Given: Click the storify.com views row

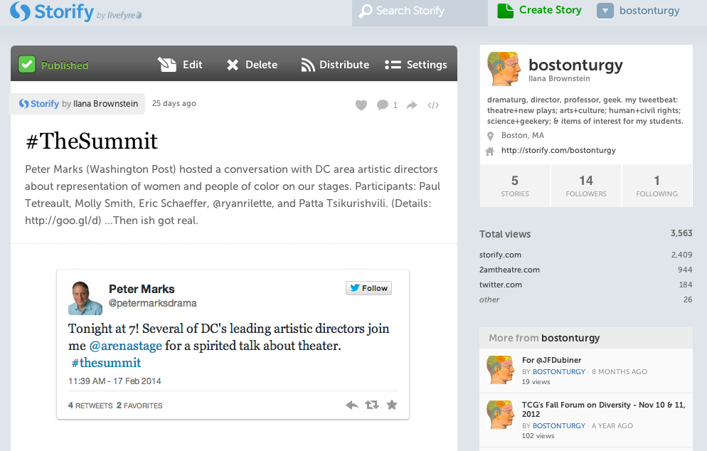Looking at the screenshot, I should [585, 255].
